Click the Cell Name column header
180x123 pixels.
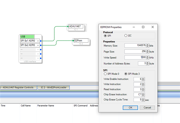26,106
